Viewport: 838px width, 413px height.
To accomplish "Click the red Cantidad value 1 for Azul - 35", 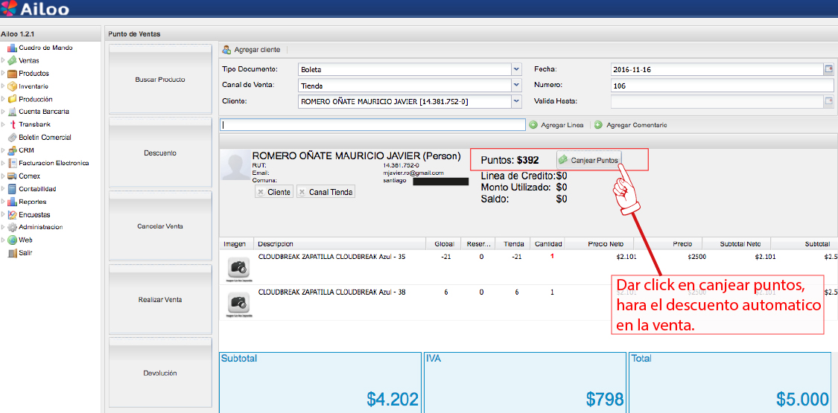I will pyautogui.click(x=552, y=257).
